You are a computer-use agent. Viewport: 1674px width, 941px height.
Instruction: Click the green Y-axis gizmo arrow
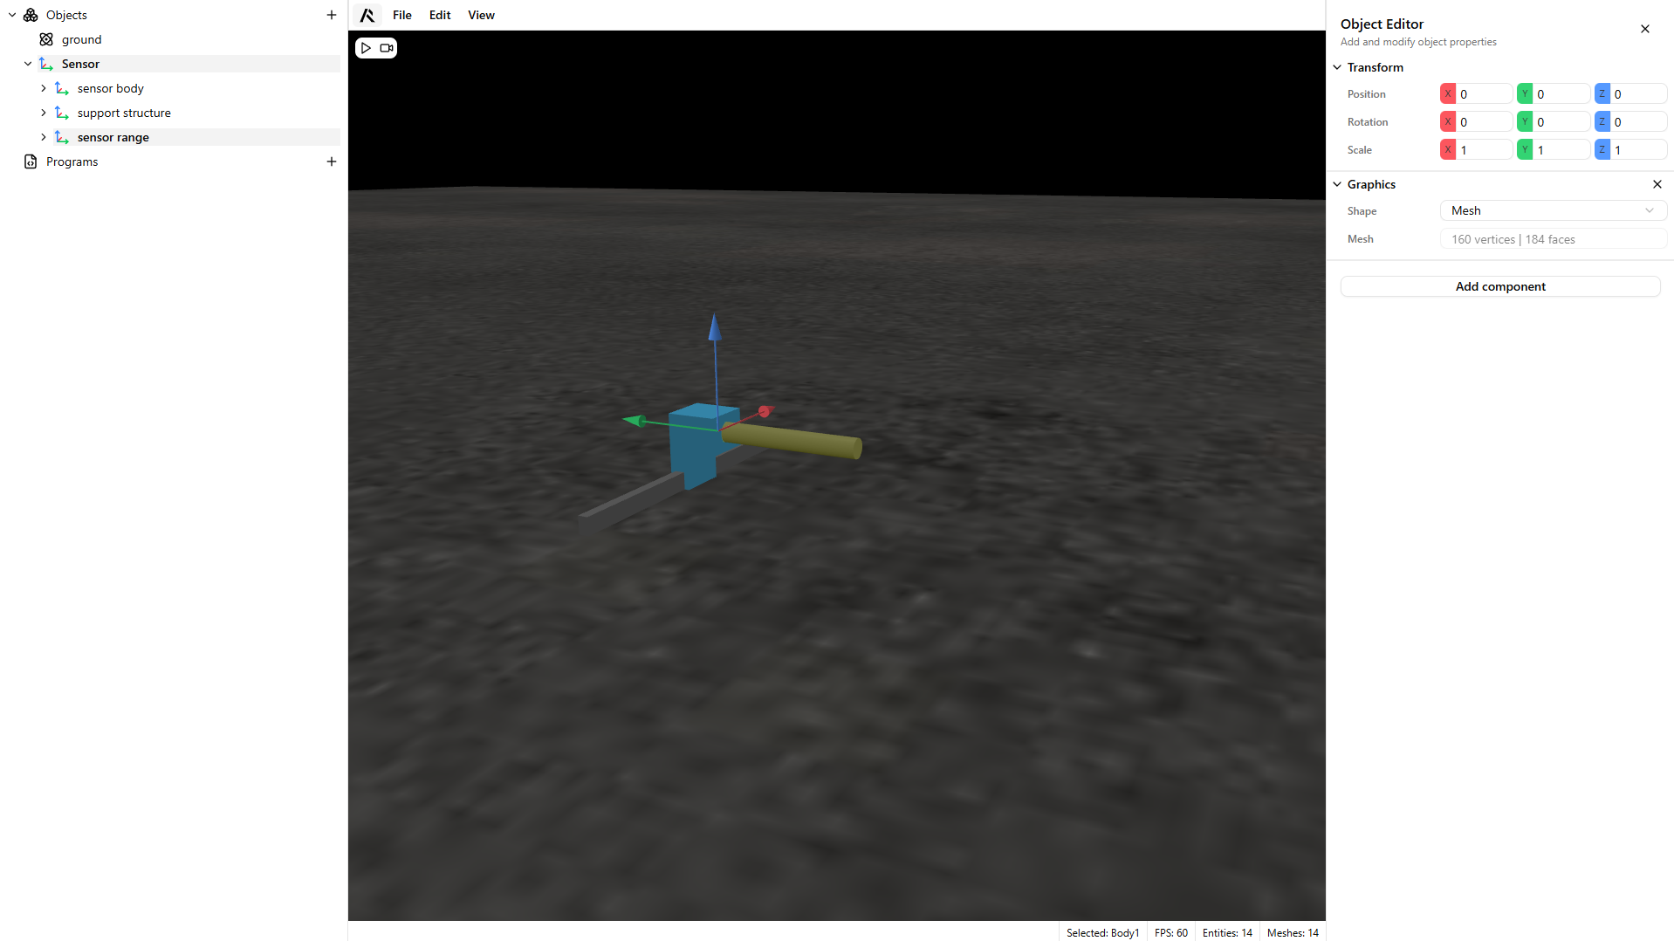point(634,421)
